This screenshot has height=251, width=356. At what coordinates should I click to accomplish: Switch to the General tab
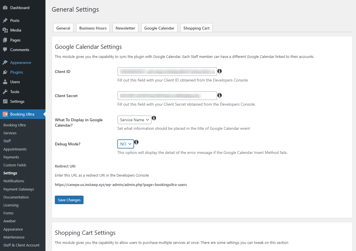[x=63, y=28]
